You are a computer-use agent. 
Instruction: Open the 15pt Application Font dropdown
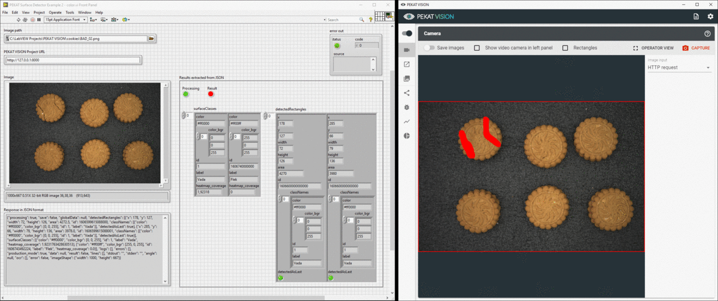pos(65,20)
